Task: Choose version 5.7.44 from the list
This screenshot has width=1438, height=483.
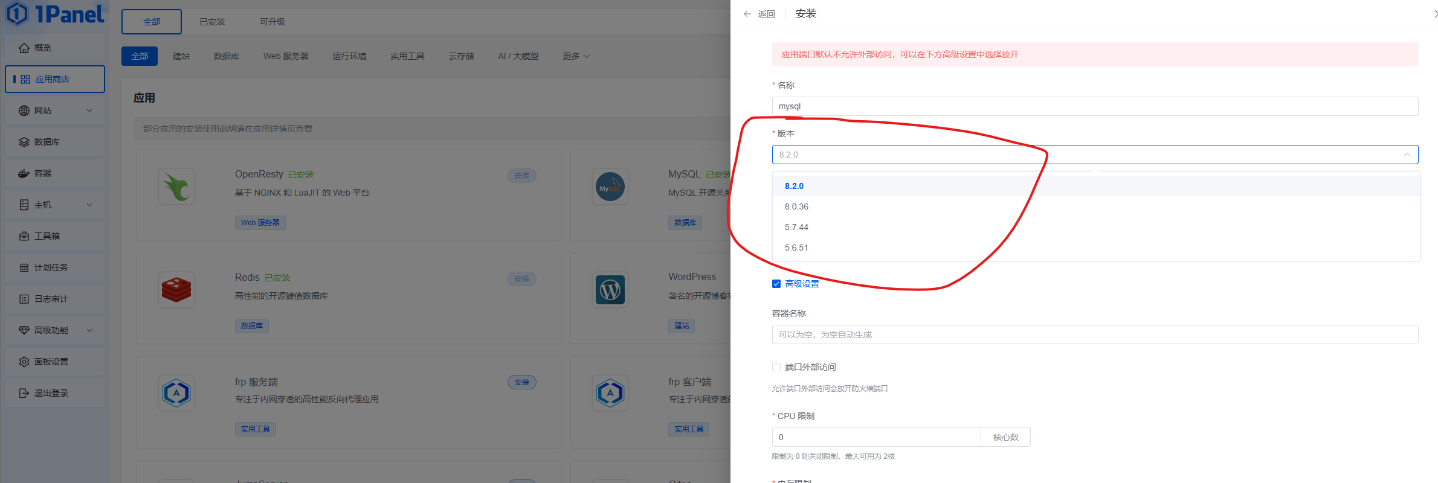Action: click(x=796, y=227)
